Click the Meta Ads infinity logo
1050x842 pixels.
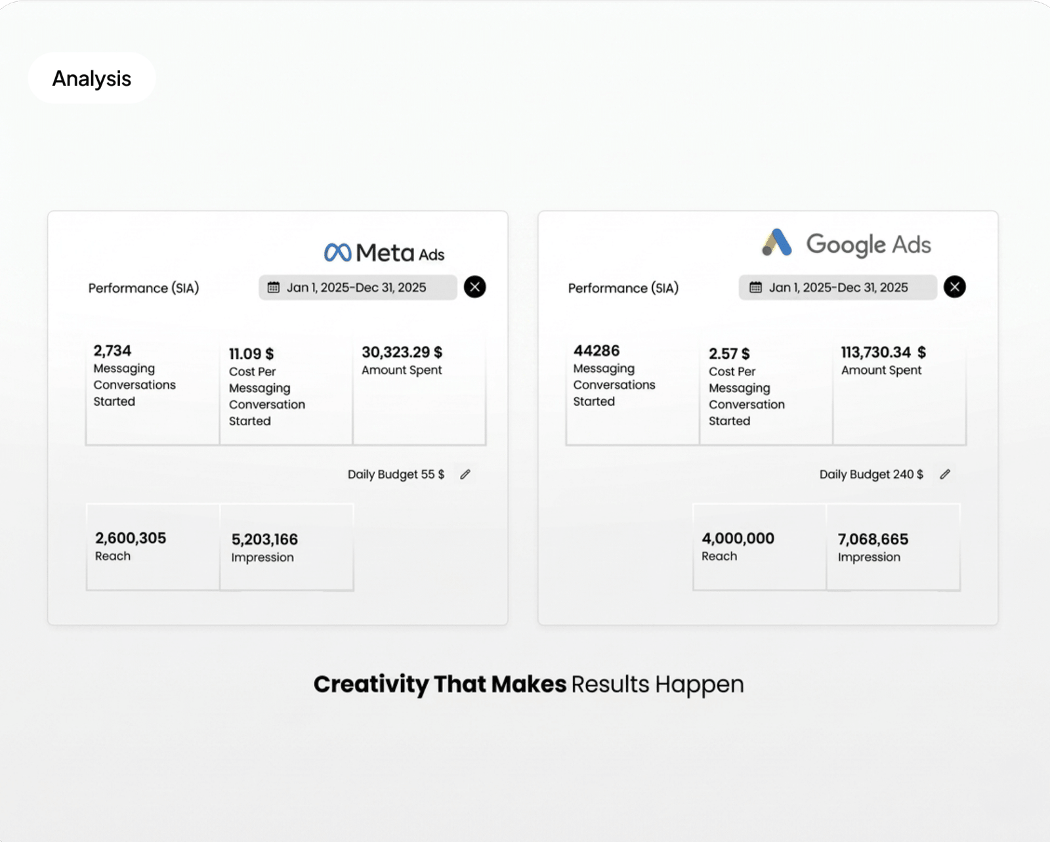tap(337, 253)
